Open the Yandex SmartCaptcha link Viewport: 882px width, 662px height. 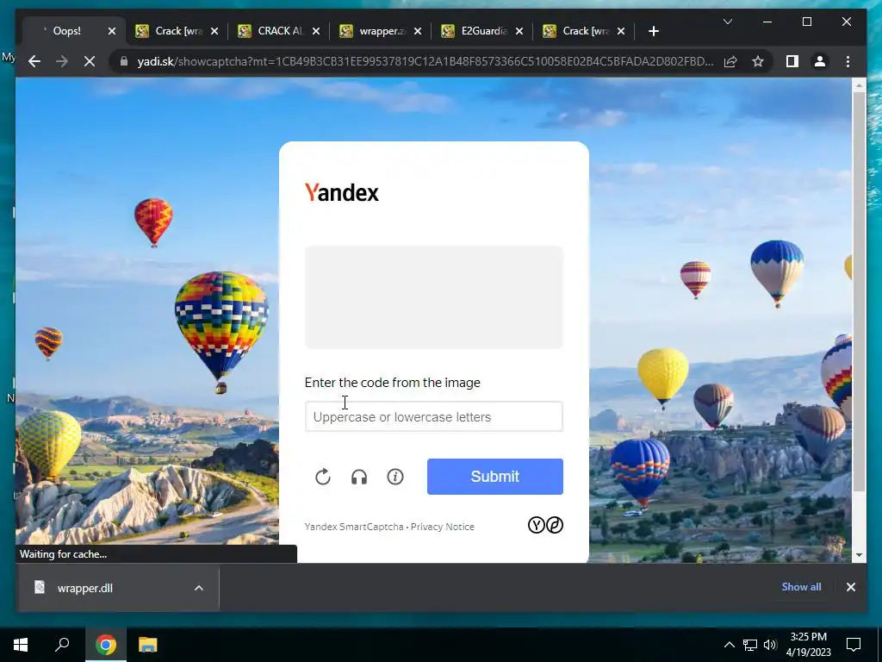pos(354,527)
